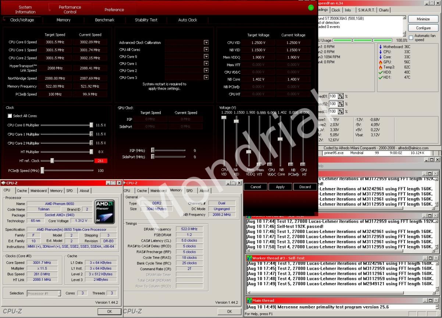Open the Clock tab in SpeedFan
Screen dimensions: 442x318
pyautogui.click(x=336, y=10)
